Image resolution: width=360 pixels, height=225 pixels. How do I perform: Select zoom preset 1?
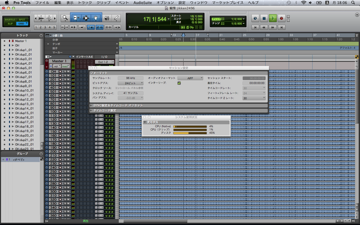coord(36,27)
